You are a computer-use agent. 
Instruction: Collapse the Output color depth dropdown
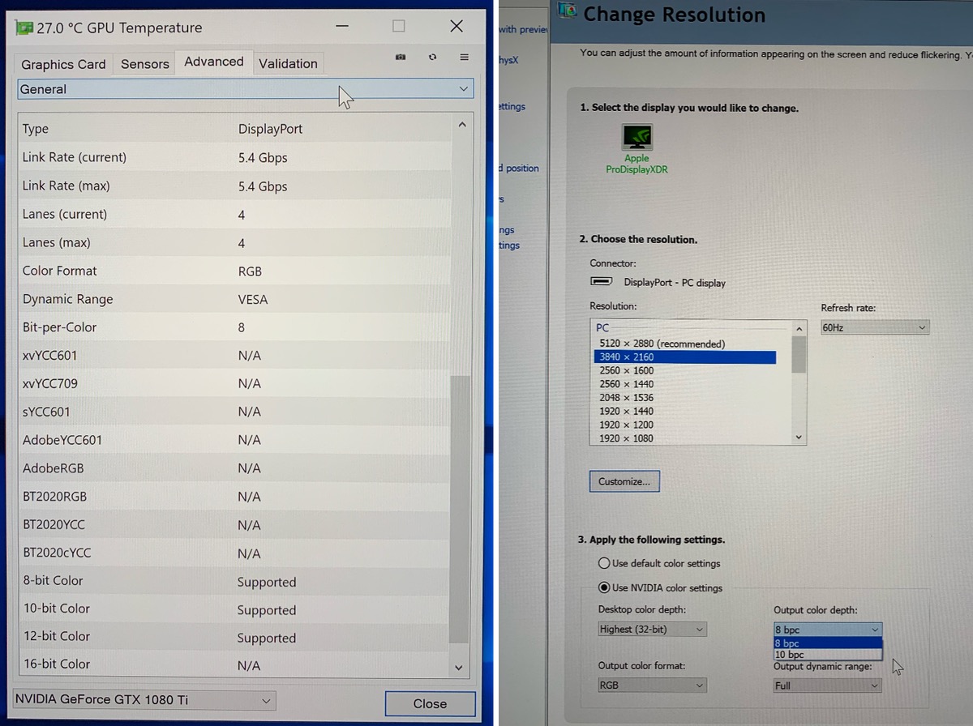point(828,629)
